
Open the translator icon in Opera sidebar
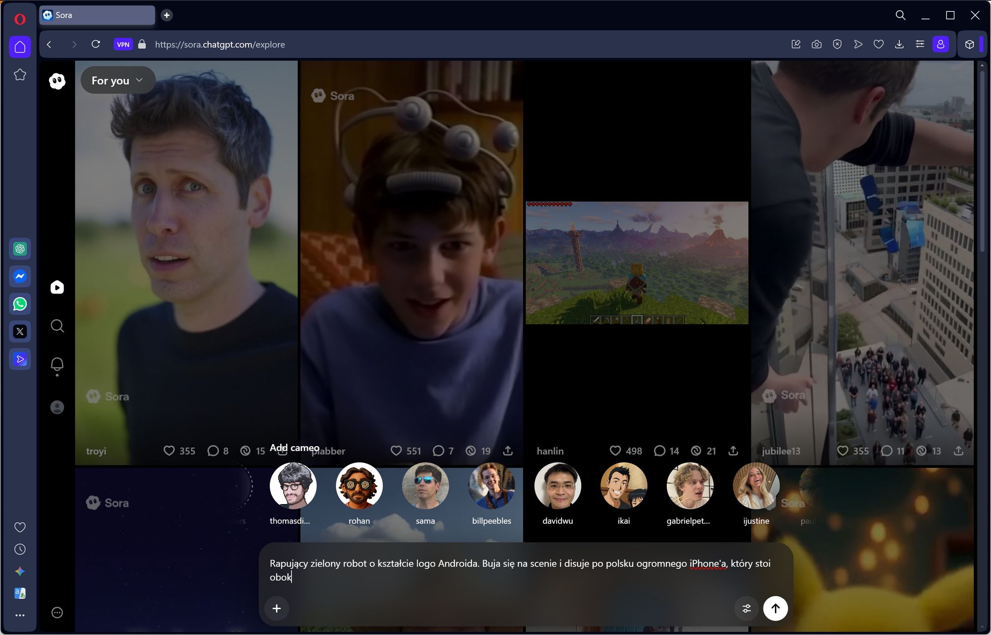20,594
